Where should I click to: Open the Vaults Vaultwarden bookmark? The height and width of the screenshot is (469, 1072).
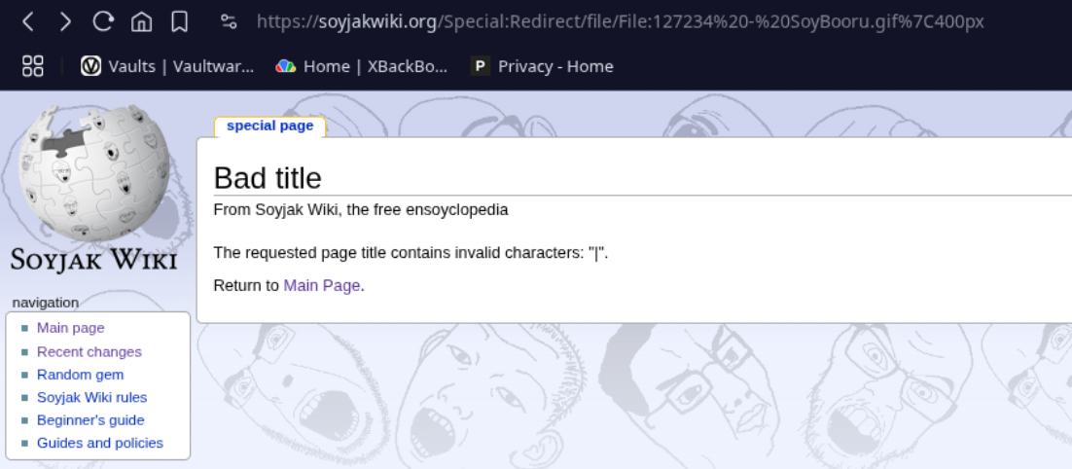tap(168, 66)
